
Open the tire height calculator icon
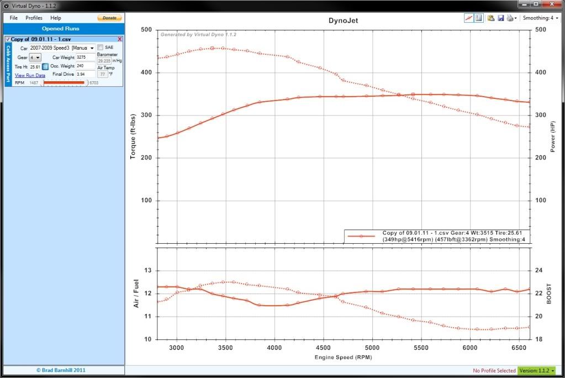pos(45,66)
